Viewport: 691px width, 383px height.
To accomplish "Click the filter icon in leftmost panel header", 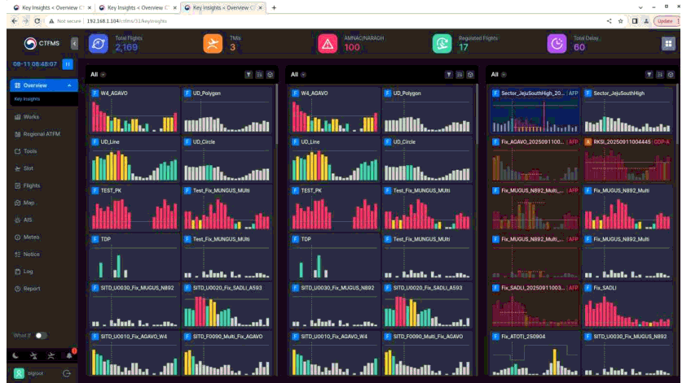I will pyautogui.click(x=249, y=75).
